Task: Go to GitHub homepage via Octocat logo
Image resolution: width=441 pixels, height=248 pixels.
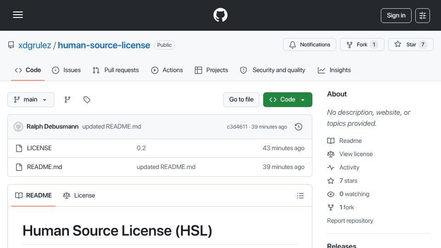Action: (220, 15)
